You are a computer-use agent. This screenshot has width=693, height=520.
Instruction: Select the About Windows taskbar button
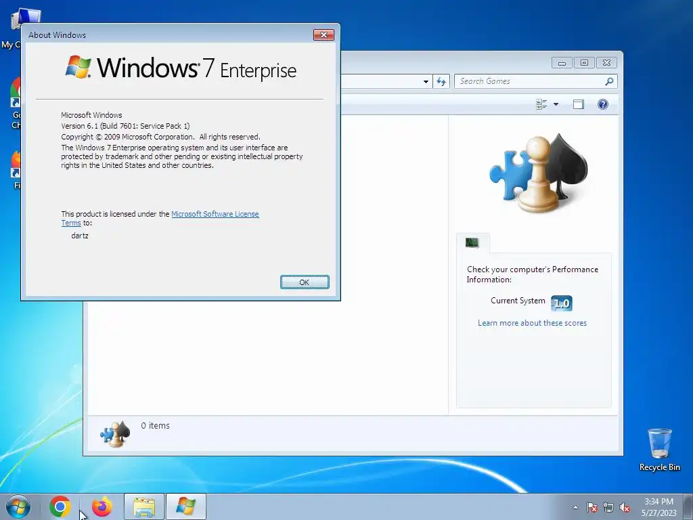(186, 506)
